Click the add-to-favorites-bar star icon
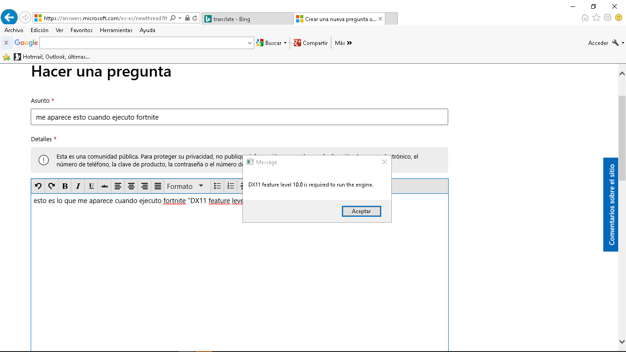Image resolution: width=626 pixels, height=352 pixels. click(x=6, y=57)
